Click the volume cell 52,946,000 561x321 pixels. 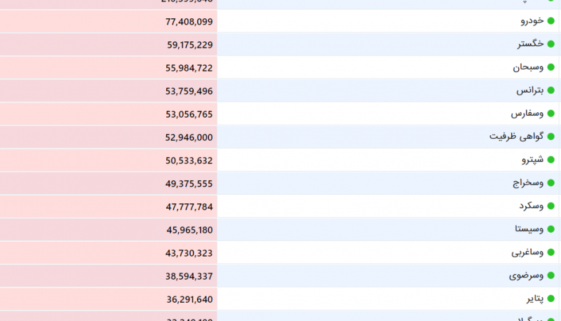click(x=109, y=137)
